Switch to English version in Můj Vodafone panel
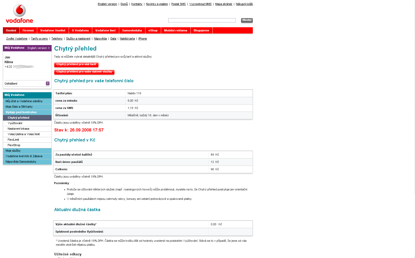The width and height of the screenshot is (415, 258). (x=39, y=48)
